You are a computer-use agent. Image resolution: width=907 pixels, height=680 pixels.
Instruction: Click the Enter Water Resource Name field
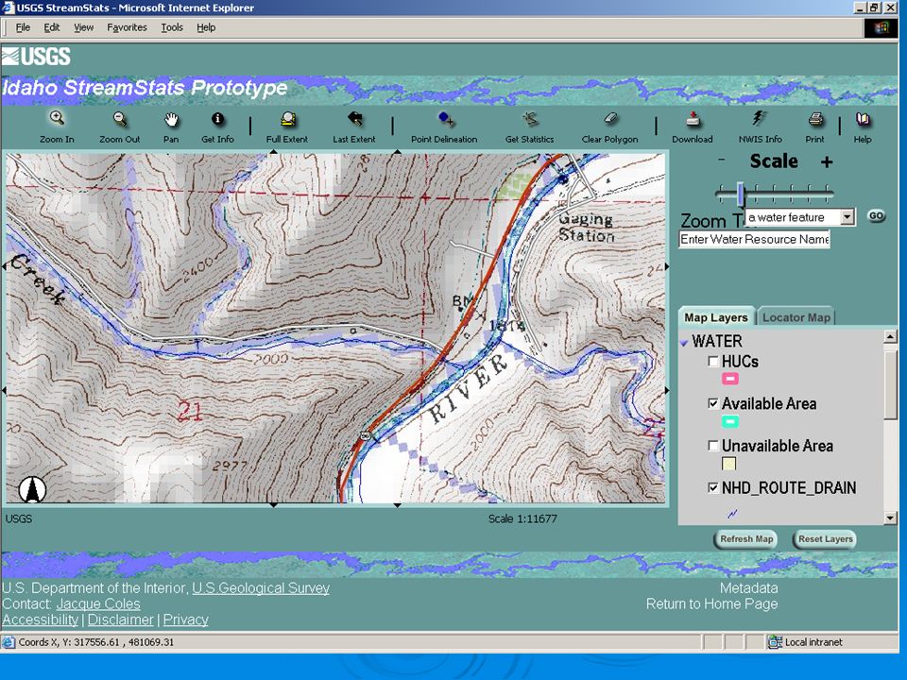click(x=754, y=239)
